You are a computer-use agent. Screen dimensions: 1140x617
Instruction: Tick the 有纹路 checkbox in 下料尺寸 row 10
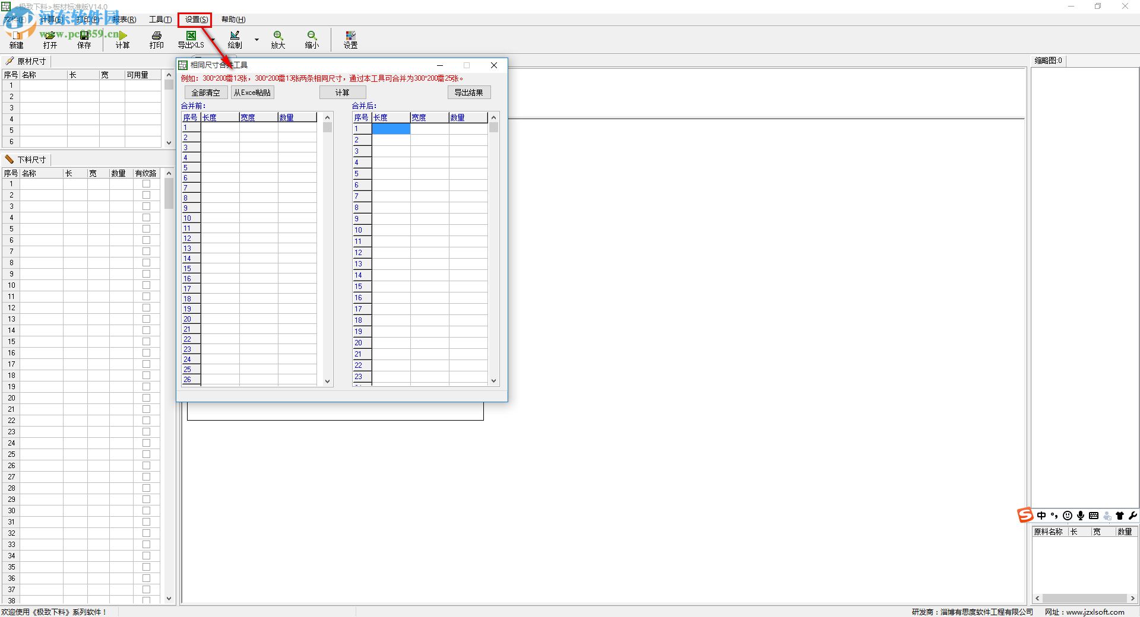pyautogui.click(x=146, y=285)
